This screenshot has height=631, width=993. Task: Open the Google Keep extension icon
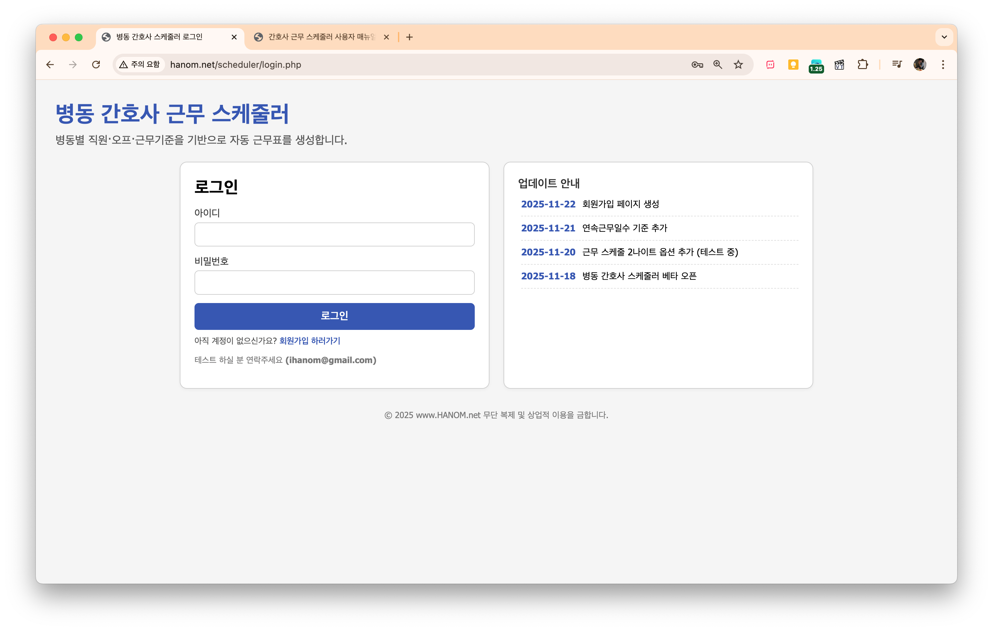(793, 65)
